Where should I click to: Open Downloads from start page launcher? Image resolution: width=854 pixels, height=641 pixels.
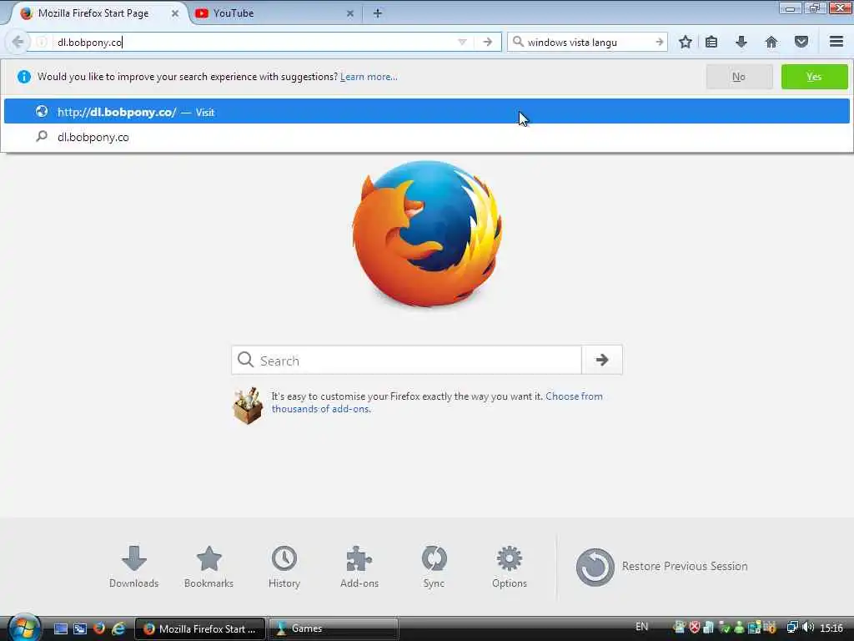point(134,567)
